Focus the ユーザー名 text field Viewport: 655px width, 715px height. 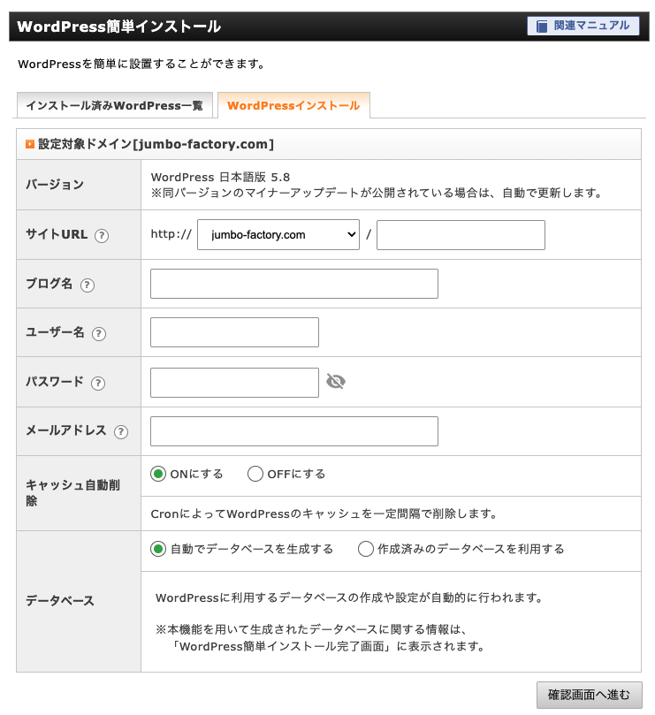pos(234,332)
